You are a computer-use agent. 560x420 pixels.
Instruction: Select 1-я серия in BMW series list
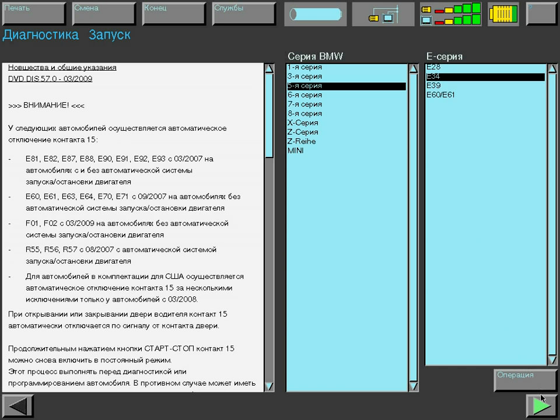click(346, 67)
